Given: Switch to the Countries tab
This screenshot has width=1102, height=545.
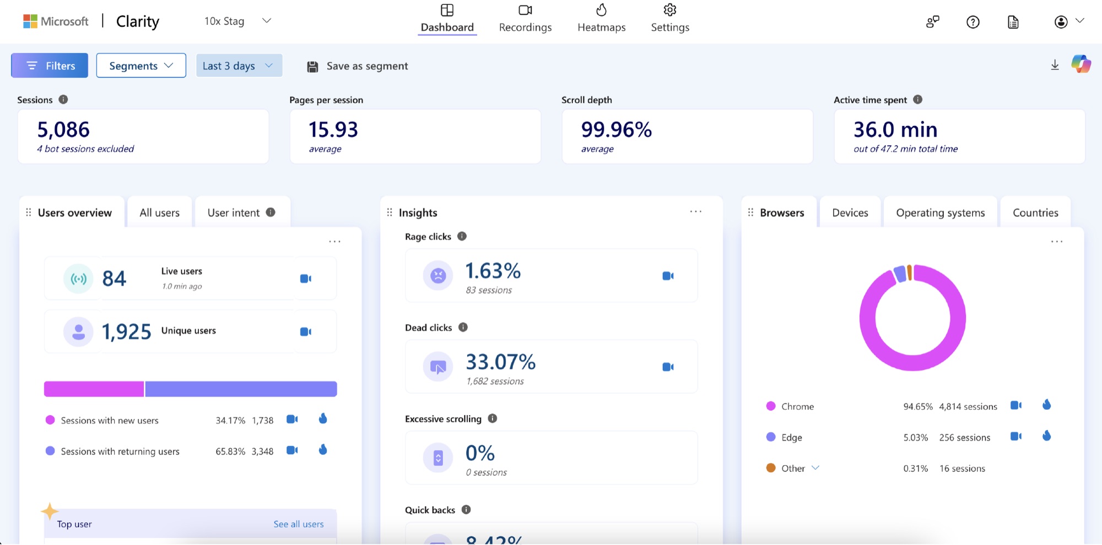Looking at the screenshot, I should (x=1035, y=212).
